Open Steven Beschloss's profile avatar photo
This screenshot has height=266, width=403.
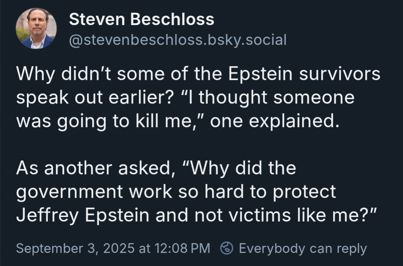click(36, 28)
